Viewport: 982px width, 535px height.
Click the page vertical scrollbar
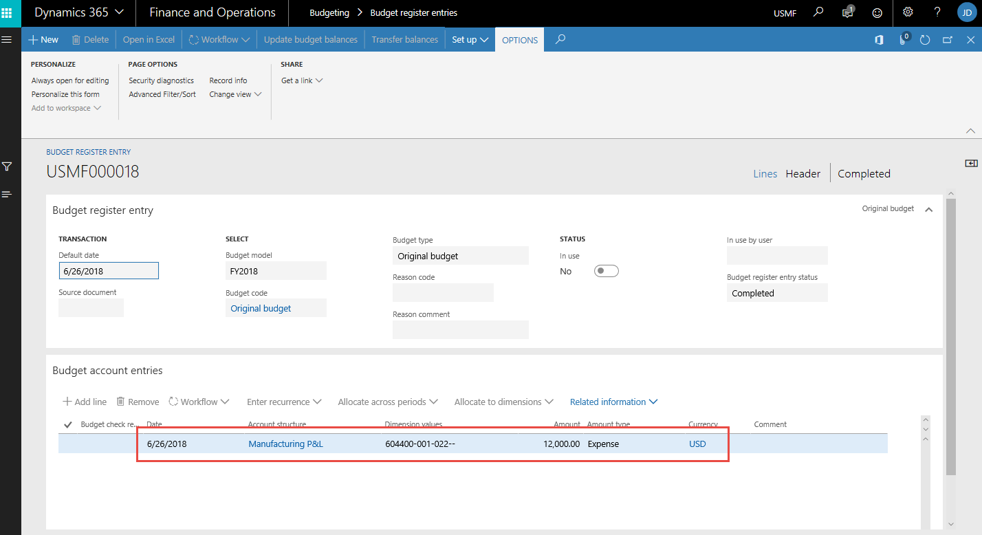(x=950, y=337)
